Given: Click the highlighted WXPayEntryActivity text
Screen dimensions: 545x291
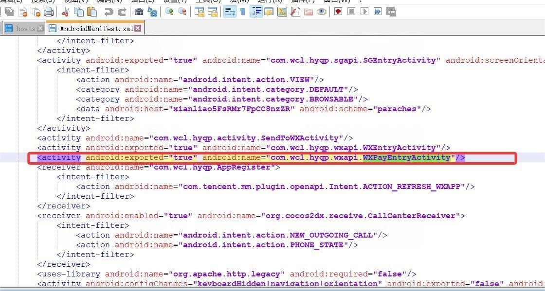Looking at the screenshot, I should 406,157.
